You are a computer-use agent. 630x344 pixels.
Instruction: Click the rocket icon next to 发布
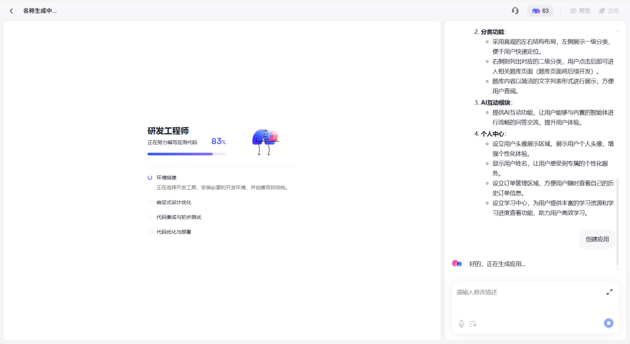tap(603, 10)
